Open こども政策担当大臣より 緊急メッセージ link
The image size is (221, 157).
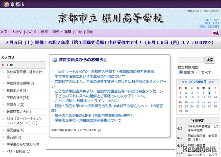click(109, 91)
